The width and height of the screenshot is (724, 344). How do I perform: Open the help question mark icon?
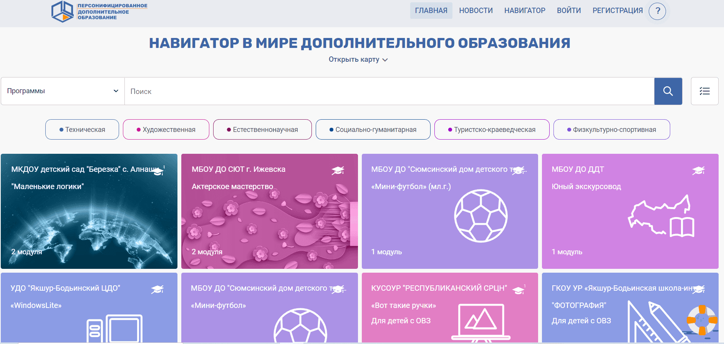[x=658, y=11]
